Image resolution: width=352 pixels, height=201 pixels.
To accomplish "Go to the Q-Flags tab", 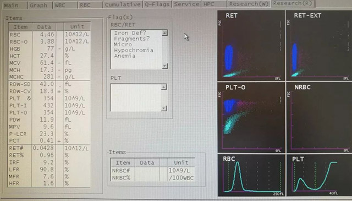I will coord(157,4).
